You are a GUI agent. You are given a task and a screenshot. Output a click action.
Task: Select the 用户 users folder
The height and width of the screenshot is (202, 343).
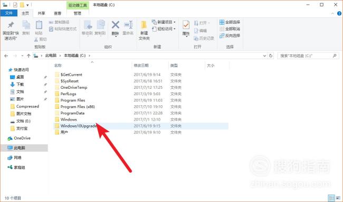(64, 132)
